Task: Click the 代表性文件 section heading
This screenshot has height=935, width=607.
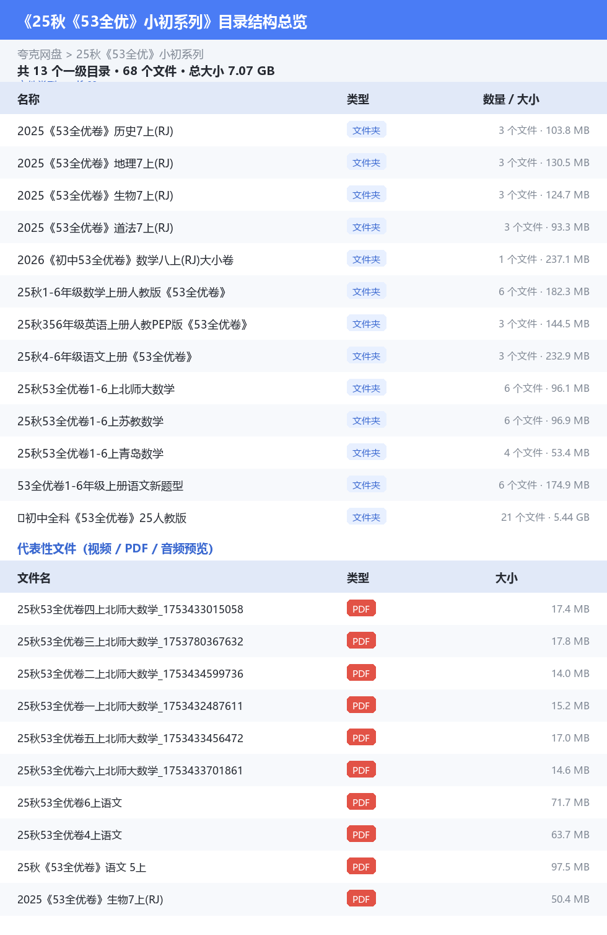Action: [x=115, y=549]
